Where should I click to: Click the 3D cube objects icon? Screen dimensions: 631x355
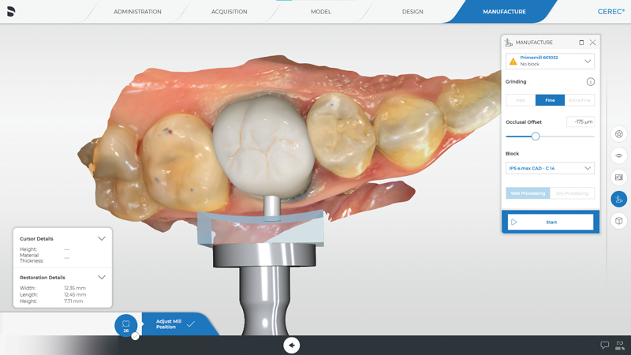point(619,221)
